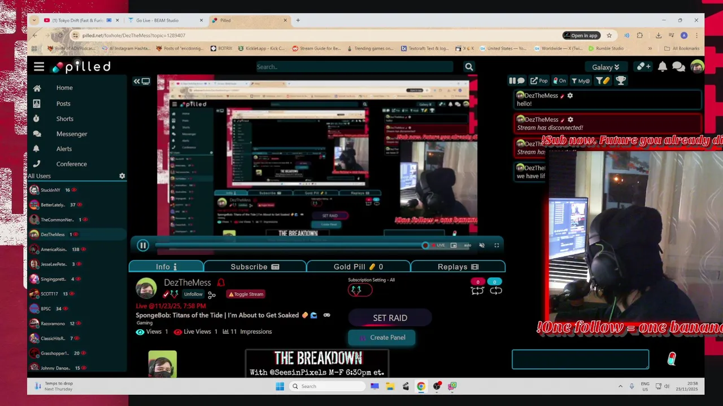Toggle the eye icon beside Razoramono
This screenshot has height=406, width=723.
79,324
